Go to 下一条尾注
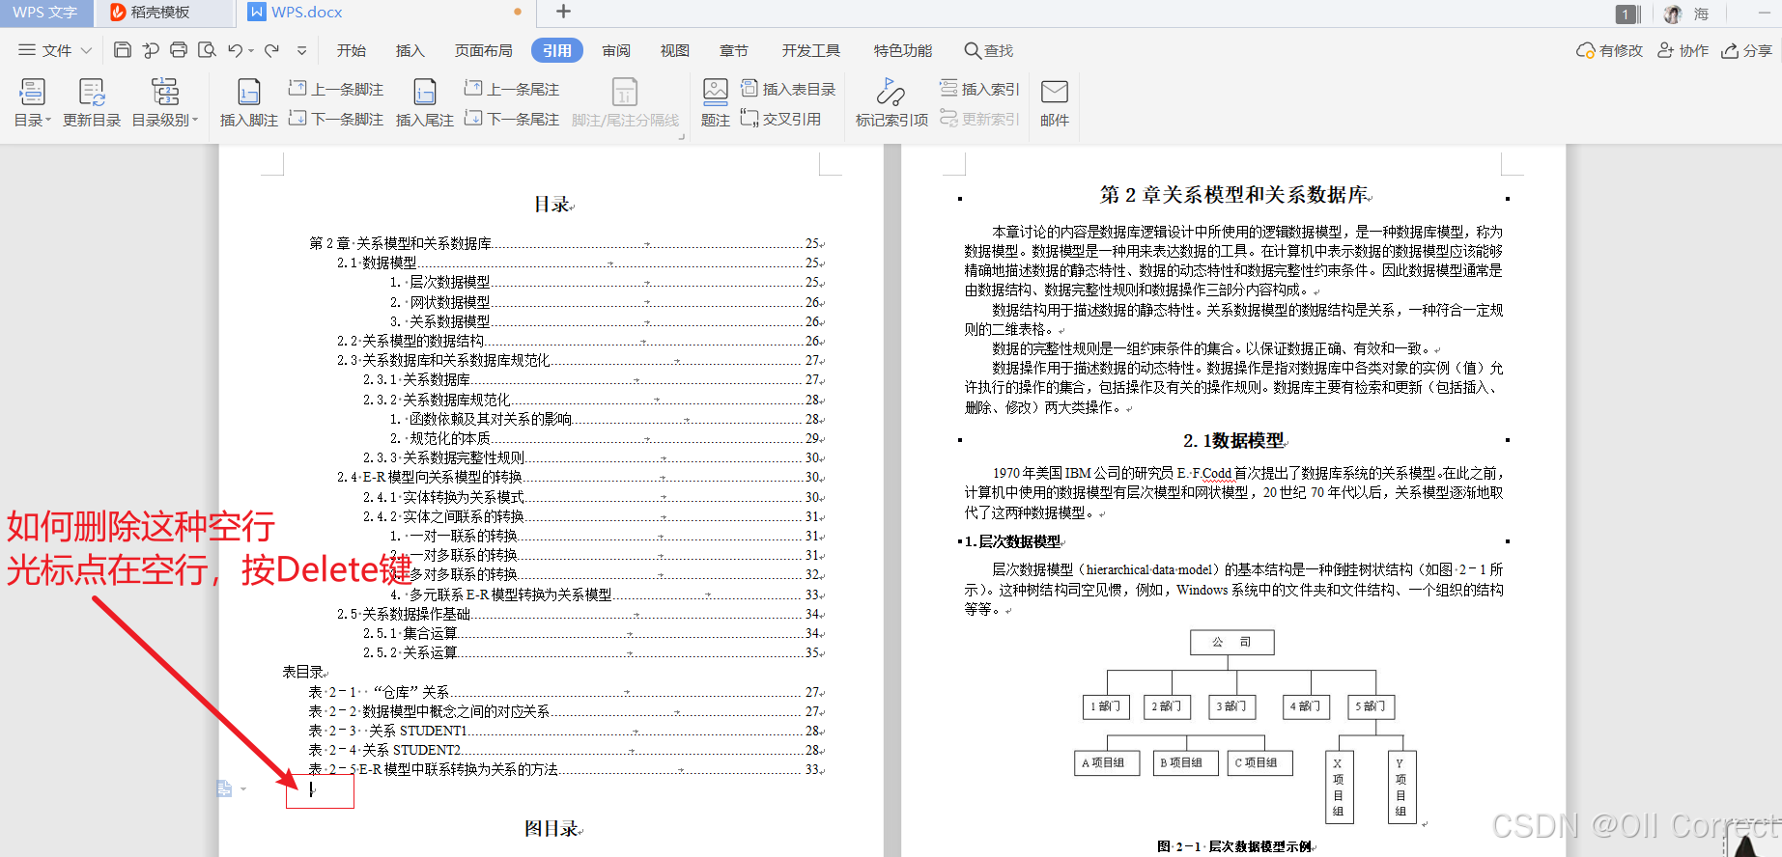 point(512,119)
